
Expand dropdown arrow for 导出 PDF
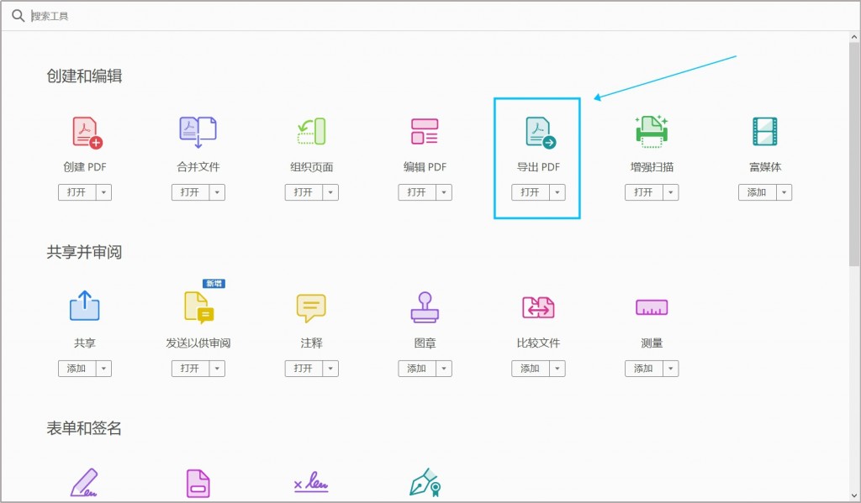tap(557, 192)
